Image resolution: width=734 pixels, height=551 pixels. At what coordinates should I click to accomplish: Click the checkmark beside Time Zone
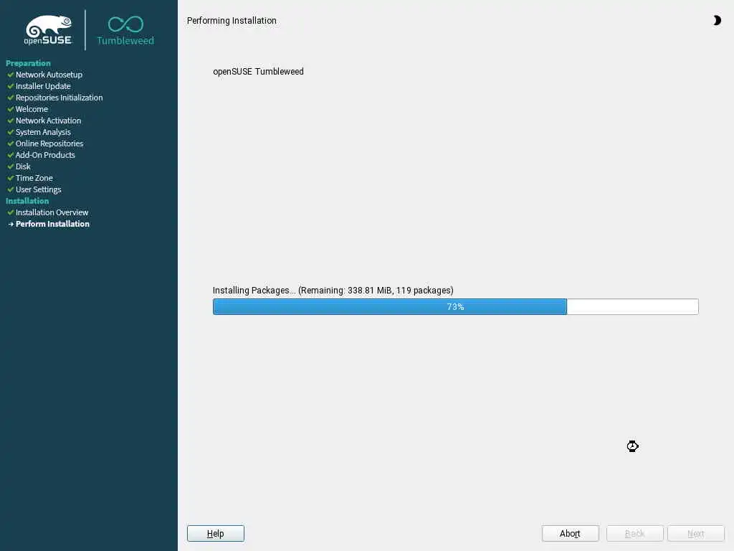[10, 178]
